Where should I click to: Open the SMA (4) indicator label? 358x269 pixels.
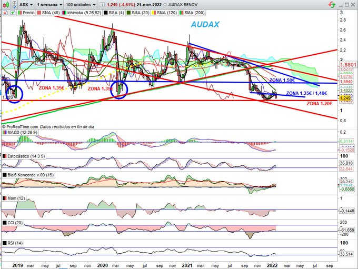(114, 13)
